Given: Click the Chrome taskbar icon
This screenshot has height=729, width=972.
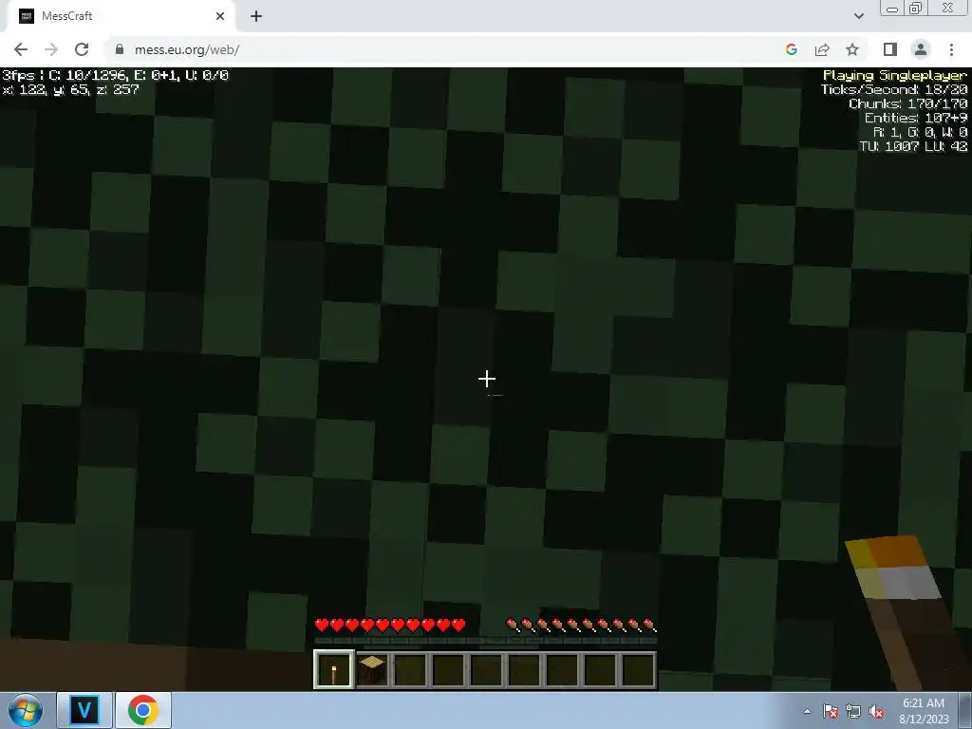Looking at the screenshot, I should [143, 710].
